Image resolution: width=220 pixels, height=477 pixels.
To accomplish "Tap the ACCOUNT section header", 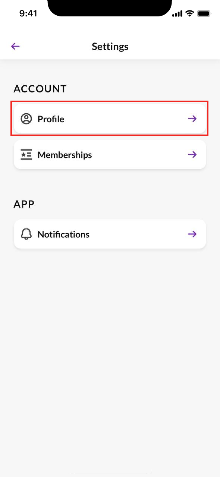I will [40, 89].
